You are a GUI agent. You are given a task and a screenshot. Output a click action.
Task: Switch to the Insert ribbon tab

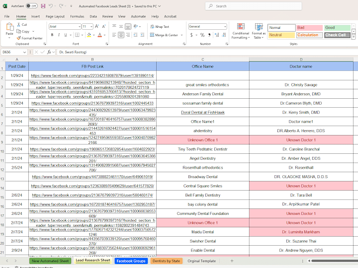click(x=35, y=16)
